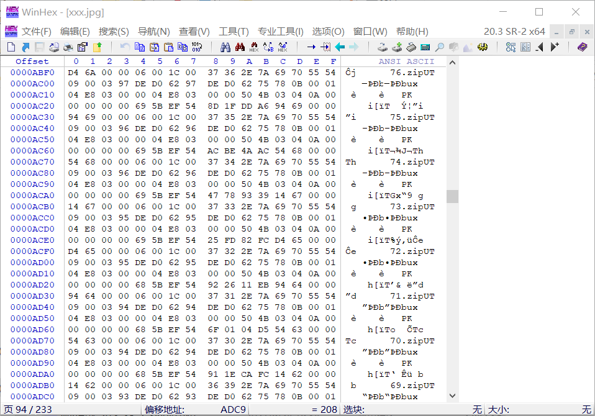Click the Undo arrow icon
This screenshot has width=595, height=416.
pyautogui.click(x=125, y=47)
